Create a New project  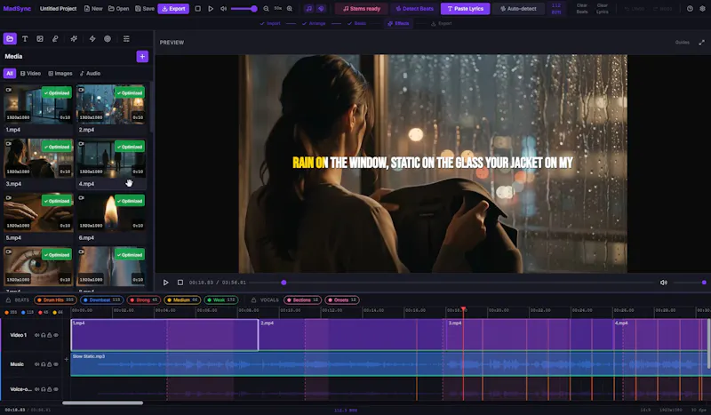(93, 9)
